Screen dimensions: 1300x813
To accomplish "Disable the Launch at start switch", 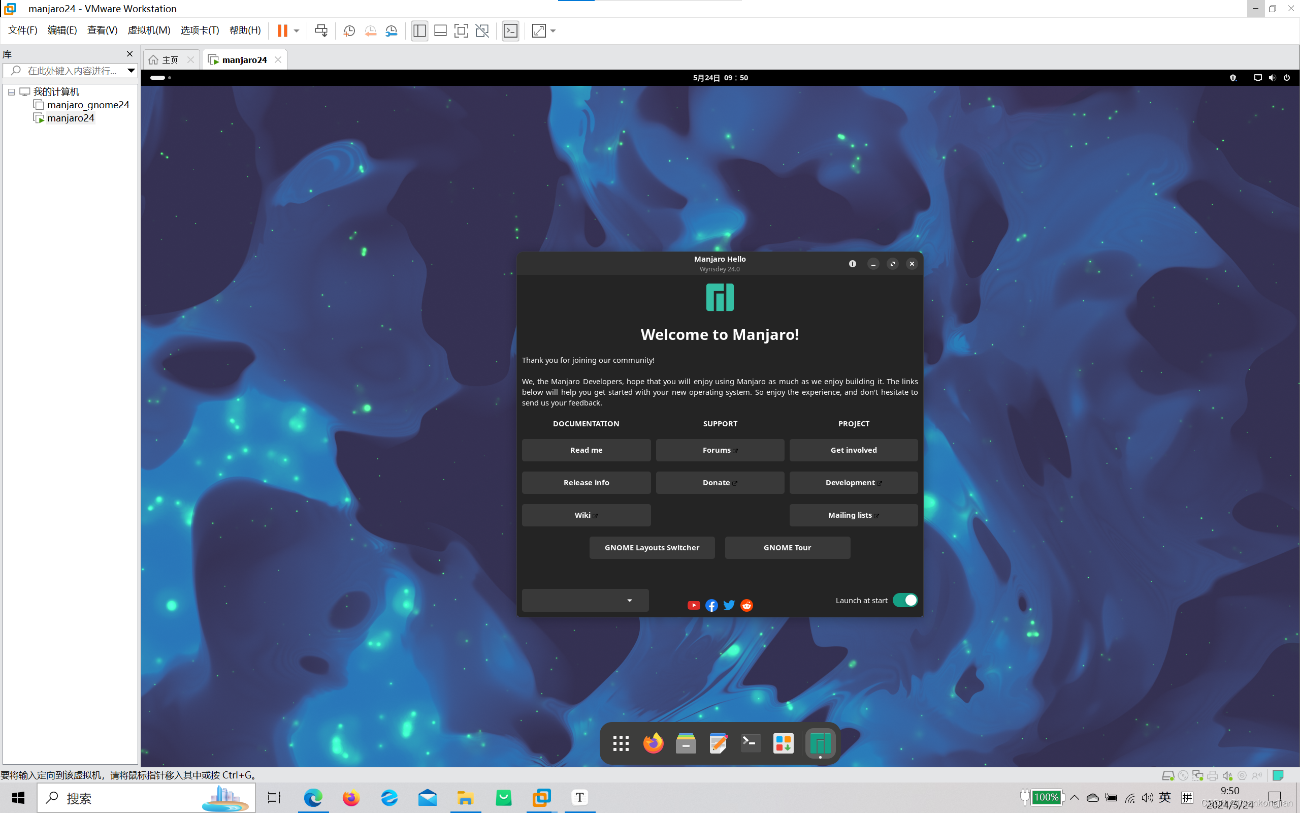I will pos(905,600).
